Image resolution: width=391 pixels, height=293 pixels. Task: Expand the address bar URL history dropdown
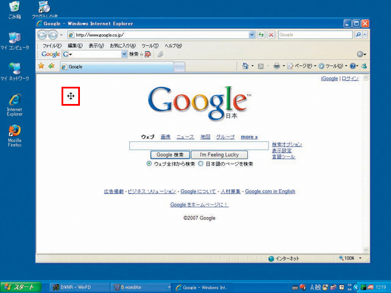pyautogui.click(x=252, y=34)
